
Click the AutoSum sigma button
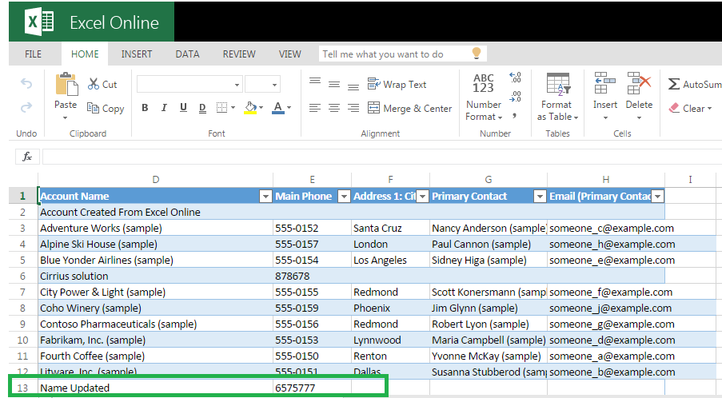click(x=694, y=84)
